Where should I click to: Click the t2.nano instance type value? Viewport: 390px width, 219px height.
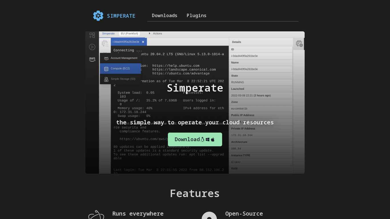(x=236, y=162)
